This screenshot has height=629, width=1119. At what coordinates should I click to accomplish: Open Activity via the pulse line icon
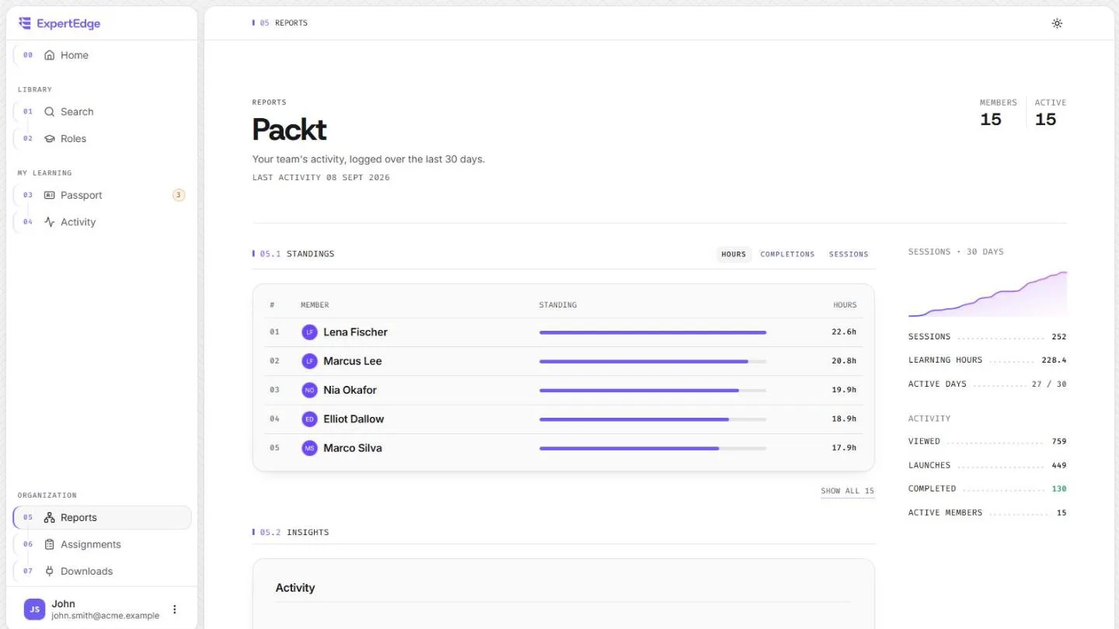point(50,222)
